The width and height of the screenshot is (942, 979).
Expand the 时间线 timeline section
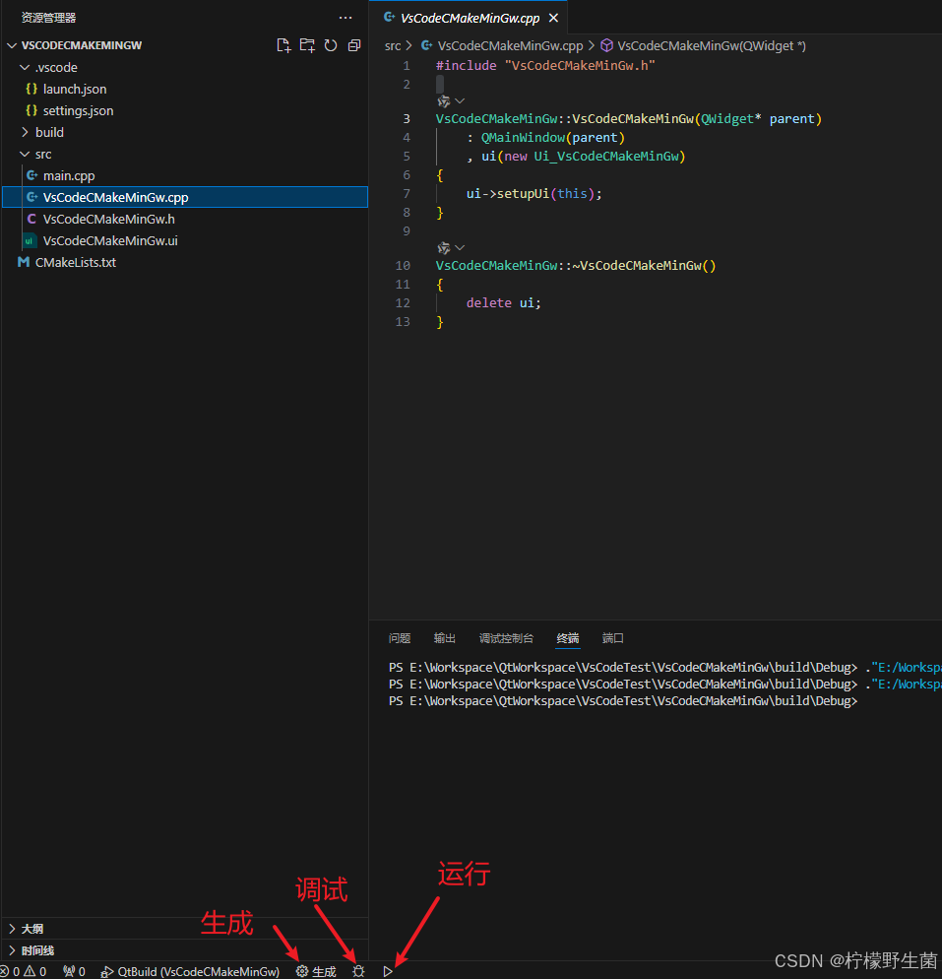click(36, 950)
